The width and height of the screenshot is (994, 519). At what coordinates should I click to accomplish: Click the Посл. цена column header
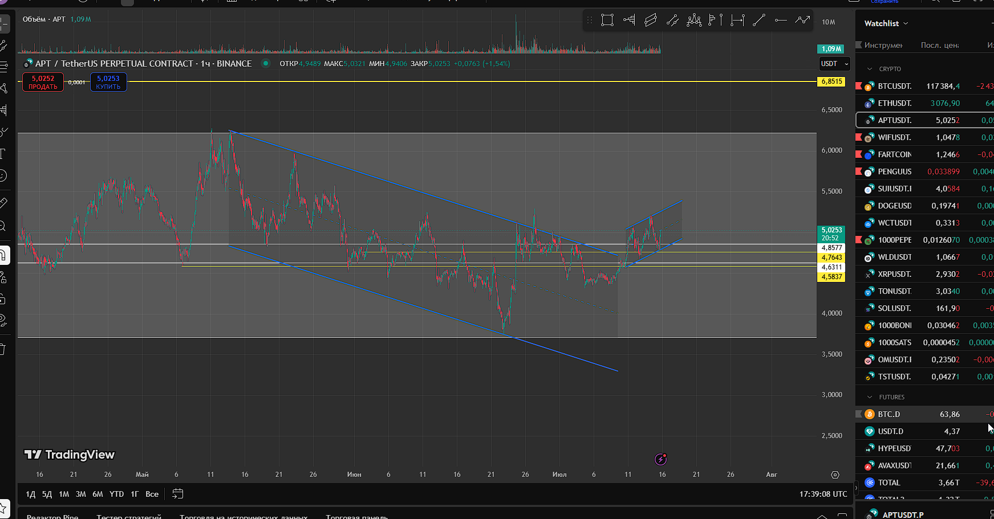click(x=939, y=45)
